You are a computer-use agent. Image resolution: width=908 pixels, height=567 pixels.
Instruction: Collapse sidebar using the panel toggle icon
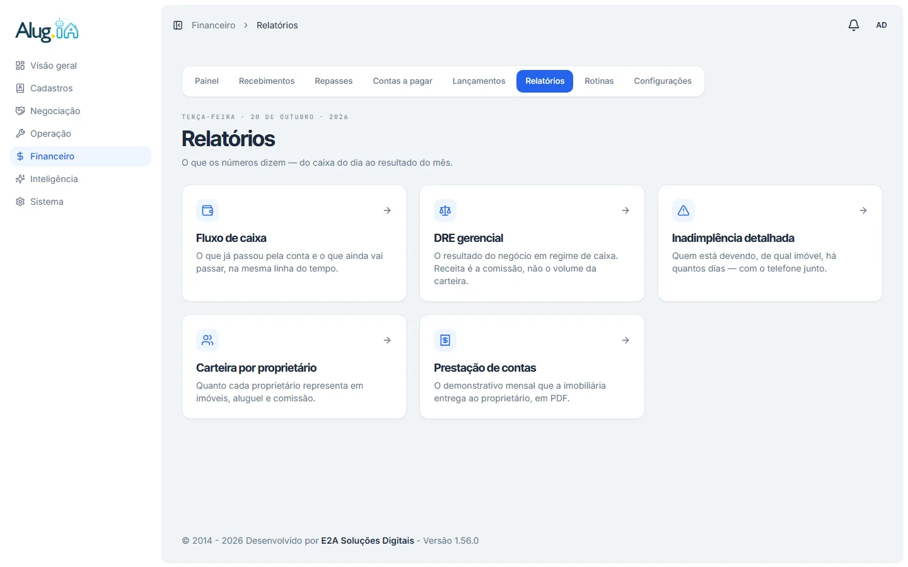[178, 25]
